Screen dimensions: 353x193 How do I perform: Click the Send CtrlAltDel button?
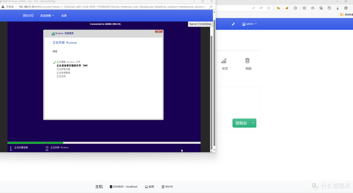[x=200, y=24]
